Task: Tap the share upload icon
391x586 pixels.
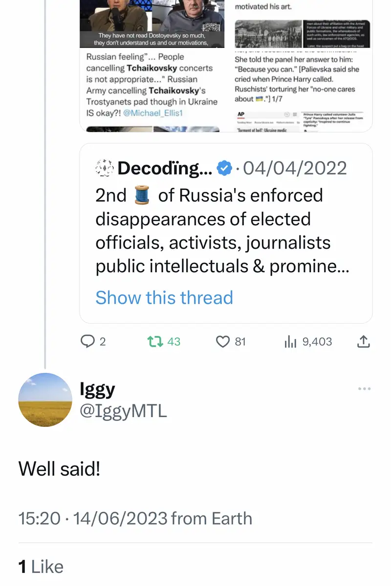Action: 363,342
